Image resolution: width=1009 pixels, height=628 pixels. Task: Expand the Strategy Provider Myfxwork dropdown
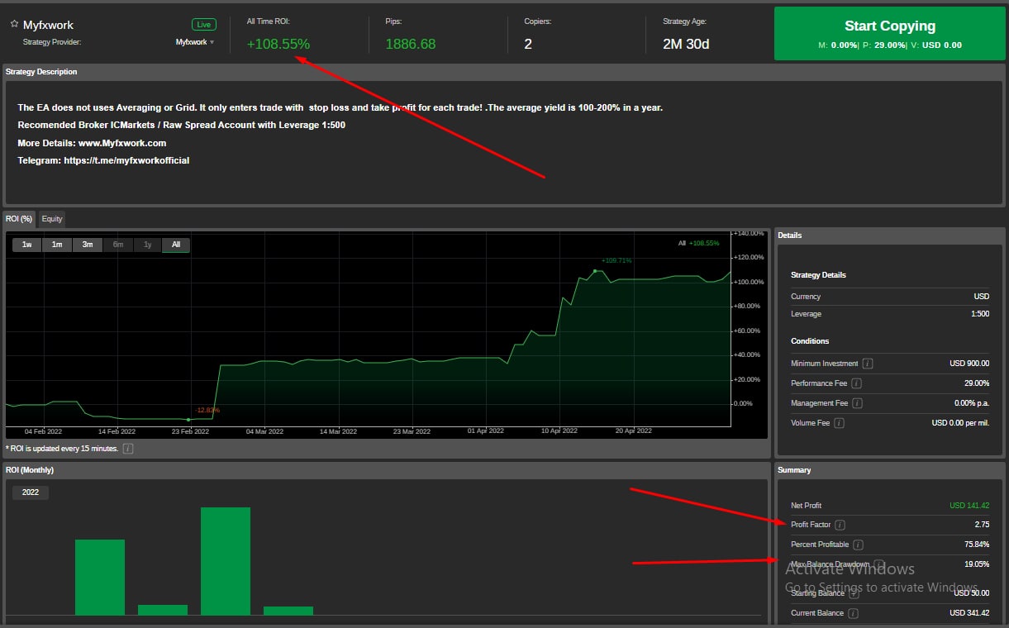point(195,42)
